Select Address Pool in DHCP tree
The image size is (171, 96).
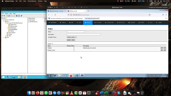point(13,25)
